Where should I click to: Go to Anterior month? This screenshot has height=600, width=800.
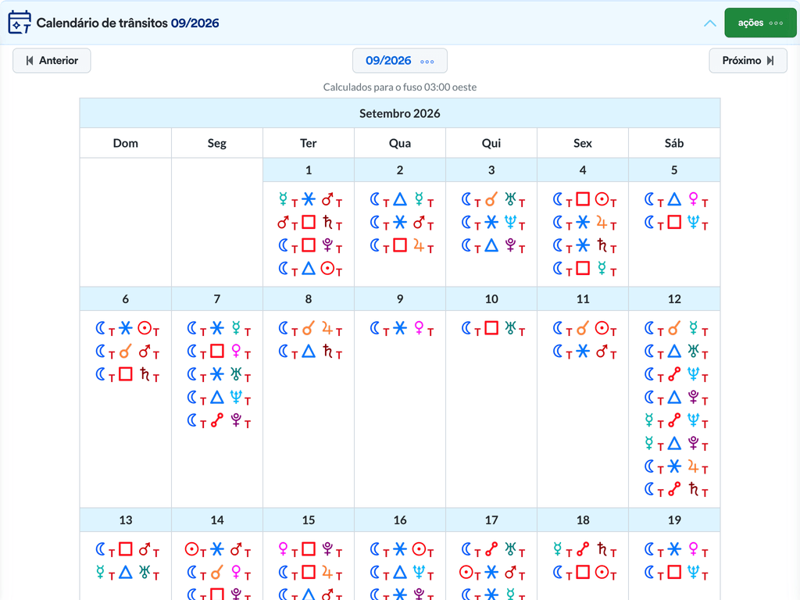52,61
